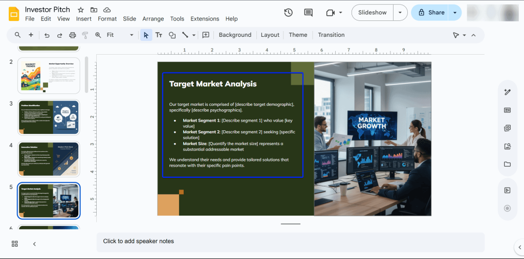The width and height of the screenshot is (524, 259).
Task: Expand the Share options dropdown arrow
Action: 454,13
